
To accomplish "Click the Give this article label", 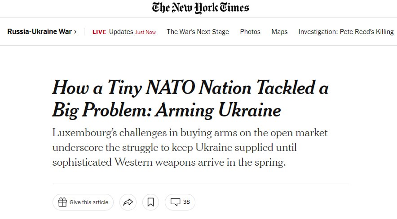I will click(x=89, y=202).
